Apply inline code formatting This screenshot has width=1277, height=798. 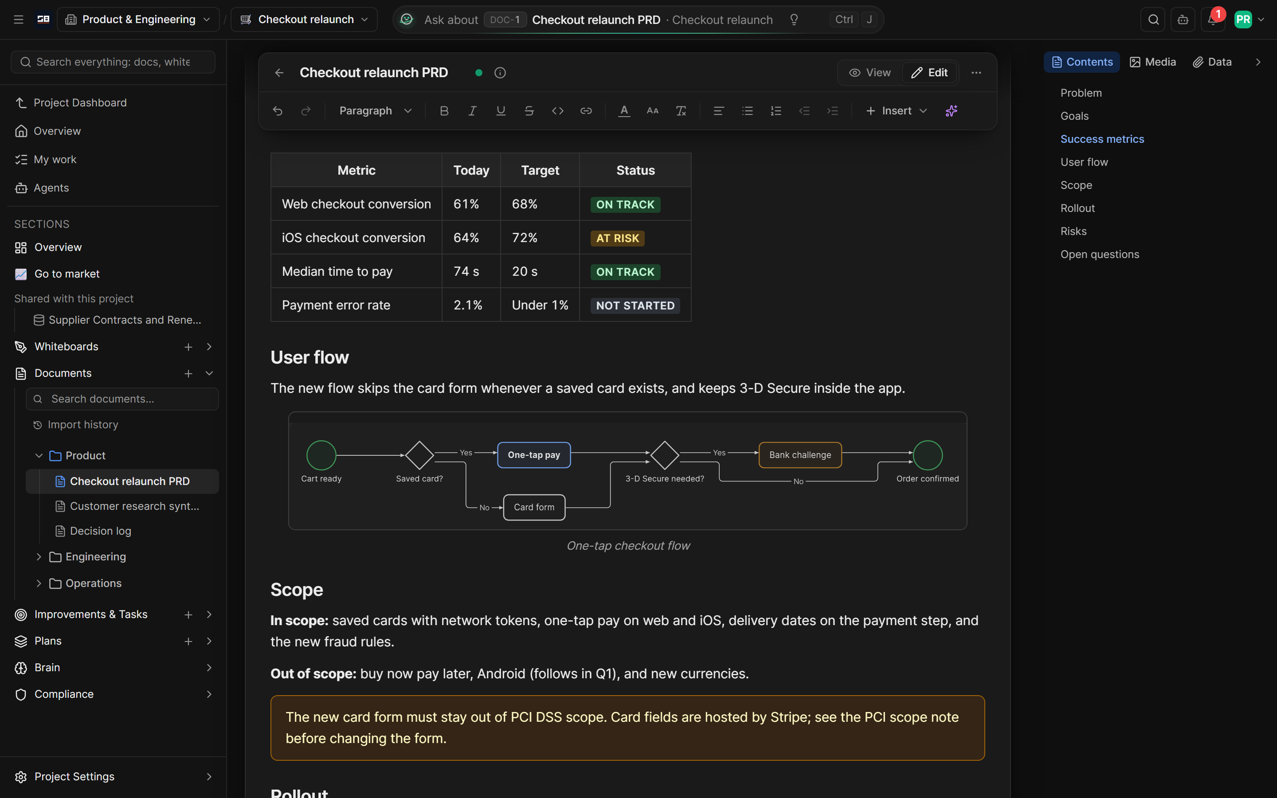click(558, 111)
